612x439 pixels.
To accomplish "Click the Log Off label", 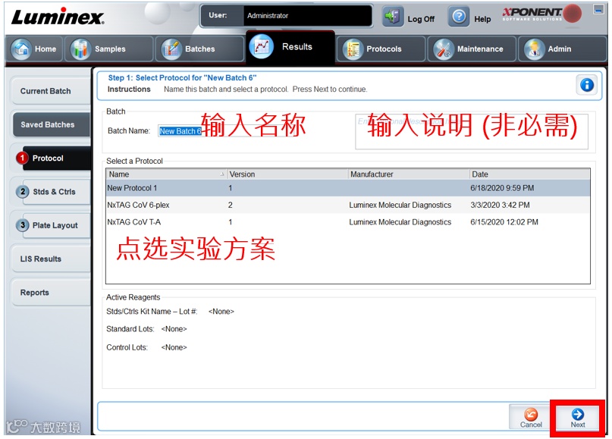I will pyautogui.click(x=421, y=19).
